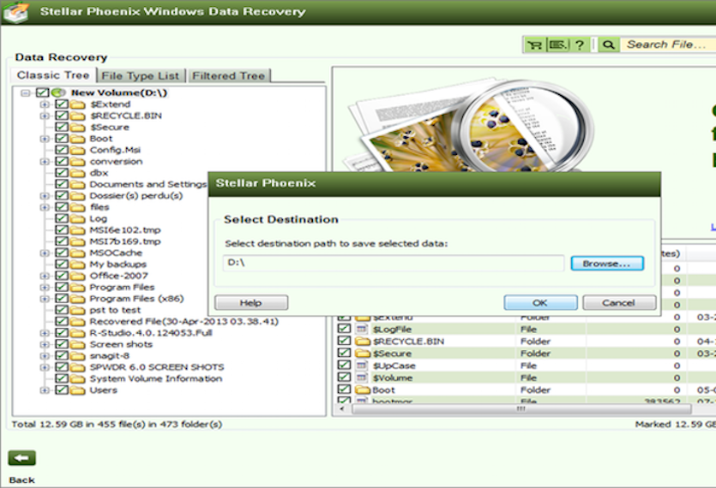
Task: Click the Screen shots folder icon
Action: (78, 344)
